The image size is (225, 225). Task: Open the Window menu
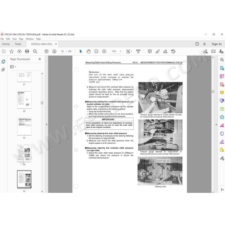(30, 39)
